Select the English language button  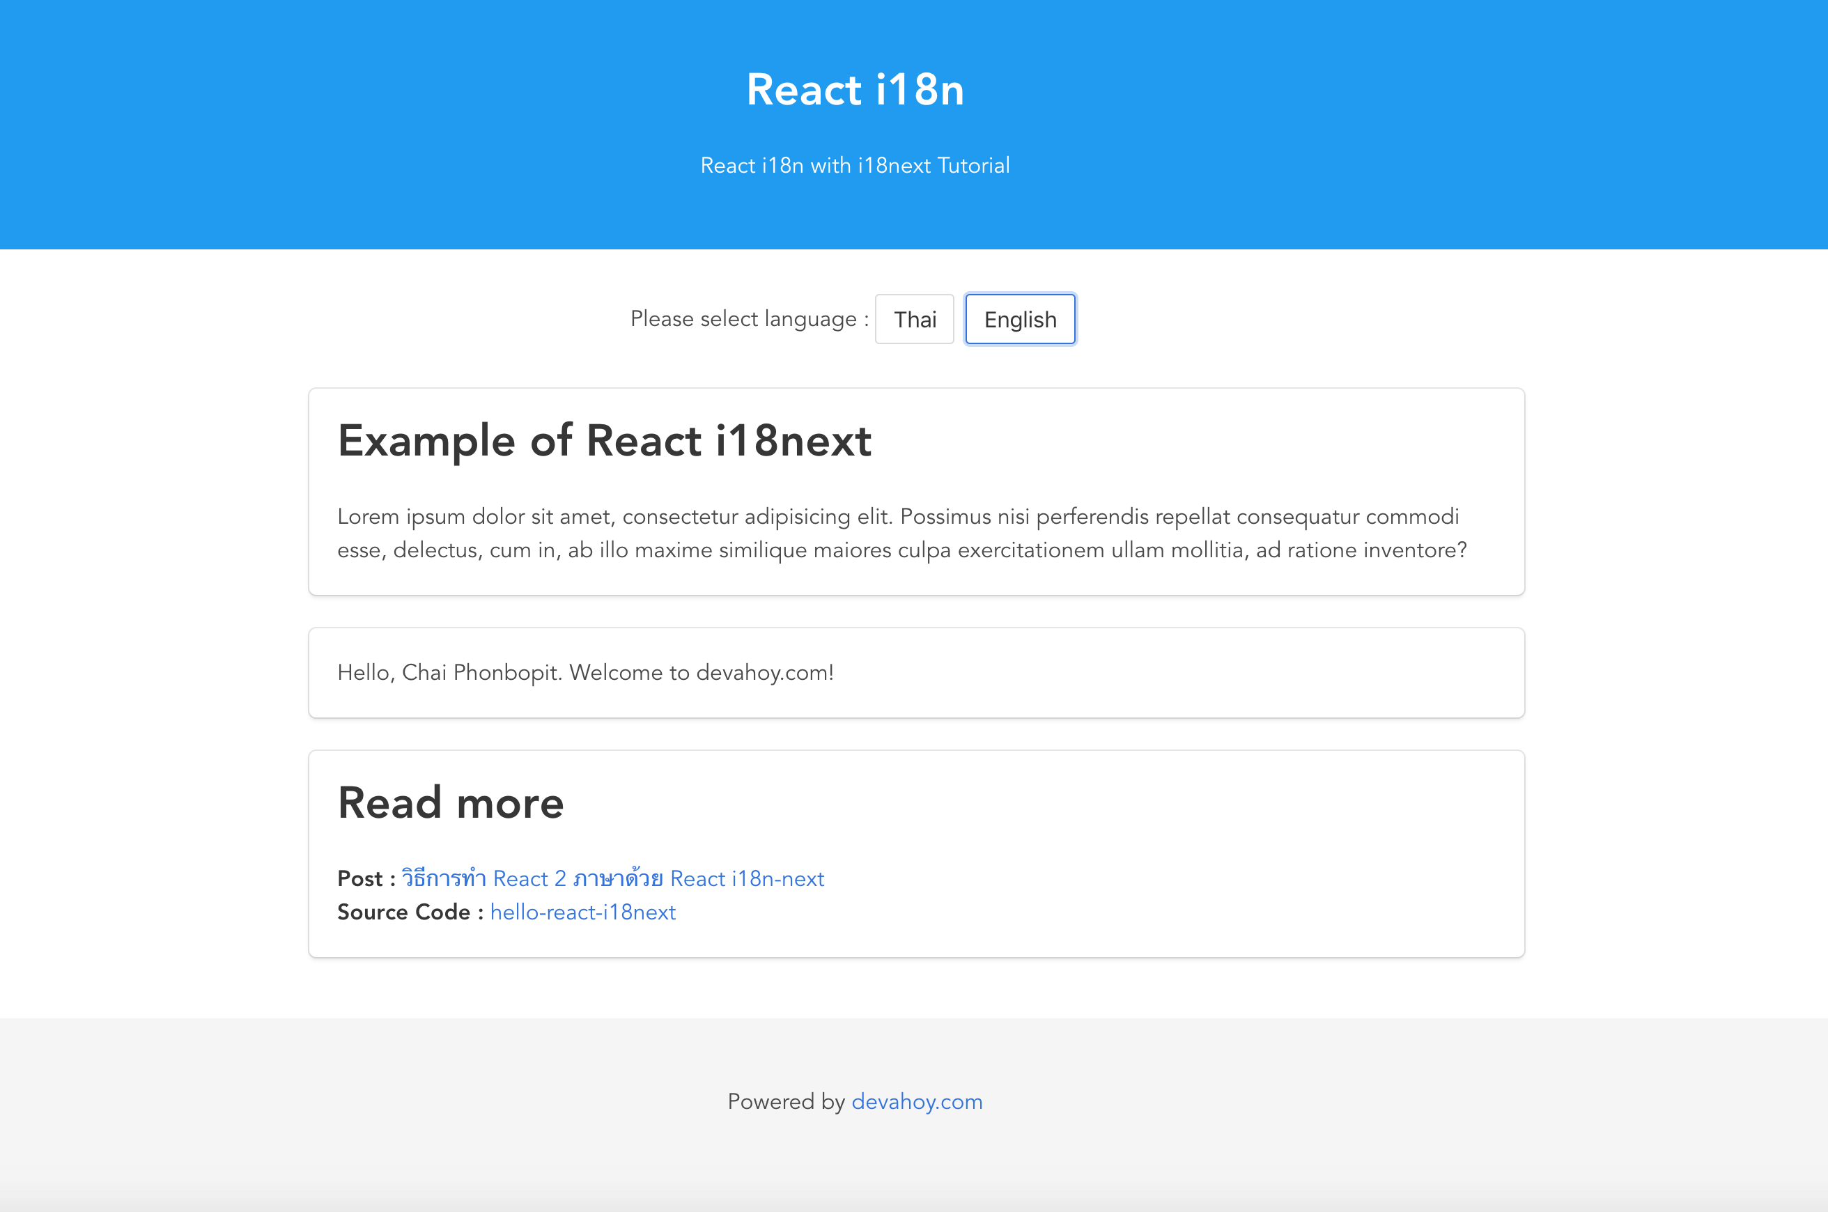(1019, 318)
